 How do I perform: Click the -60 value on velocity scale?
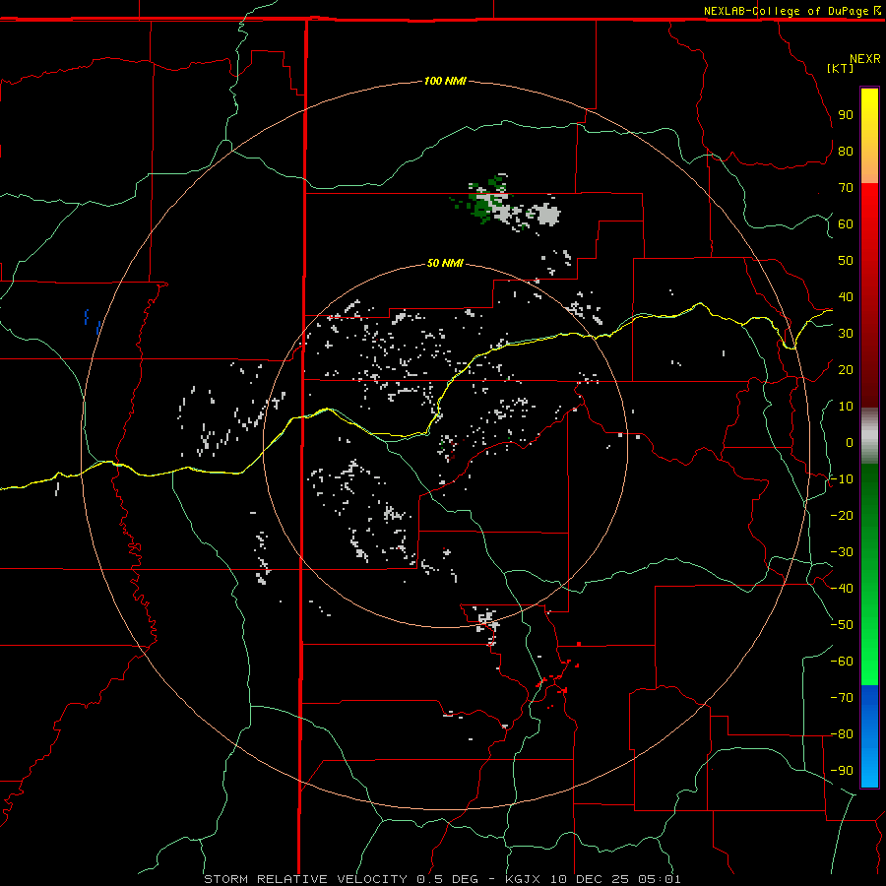point(842,662)
